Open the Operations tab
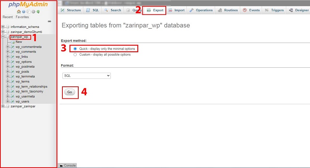 201,10
